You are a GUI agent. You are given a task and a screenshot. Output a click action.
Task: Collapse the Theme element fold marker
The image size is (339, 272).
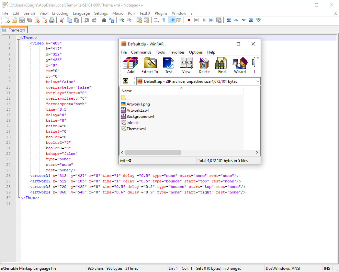point(18,38)
